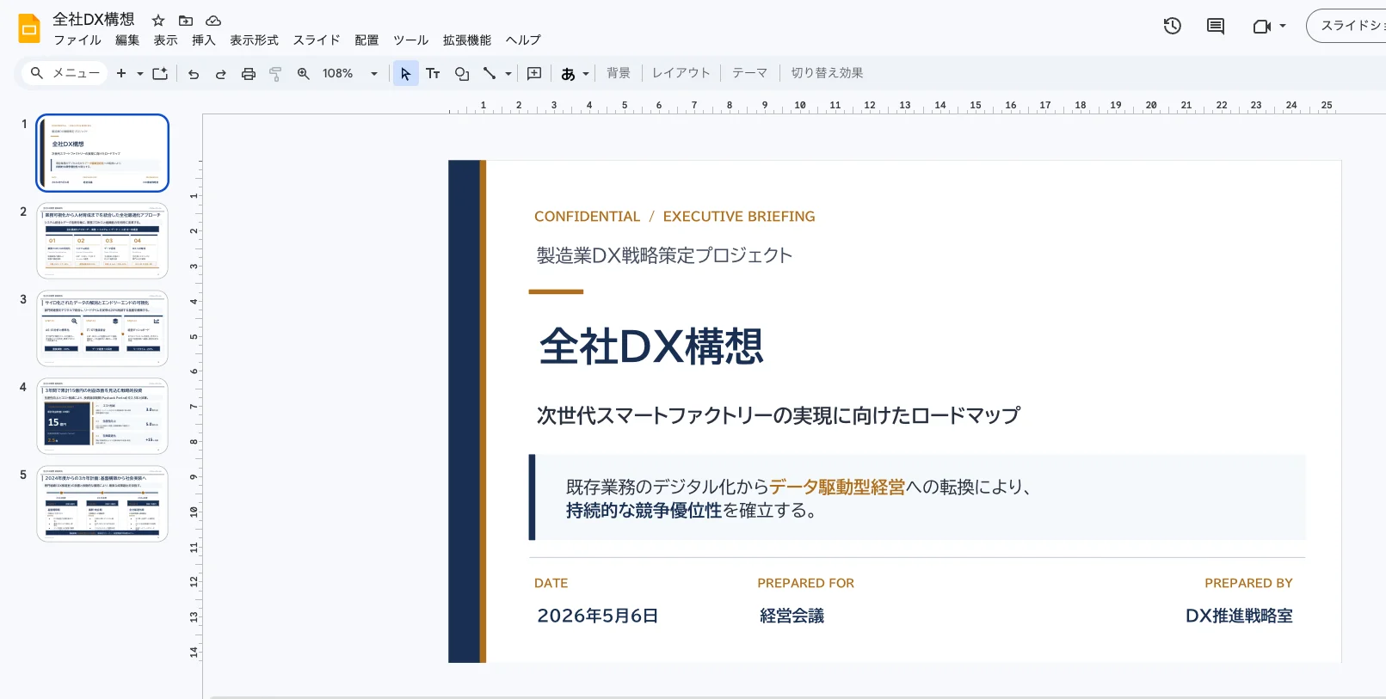This screenshot has height=699, width=1386.
Task: Open the 表示形式 menu
Action: pos(254,40)
